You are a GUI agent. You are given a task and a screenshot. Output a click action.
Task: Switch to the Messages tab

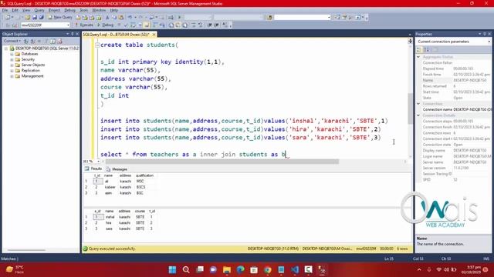(117, 169)
